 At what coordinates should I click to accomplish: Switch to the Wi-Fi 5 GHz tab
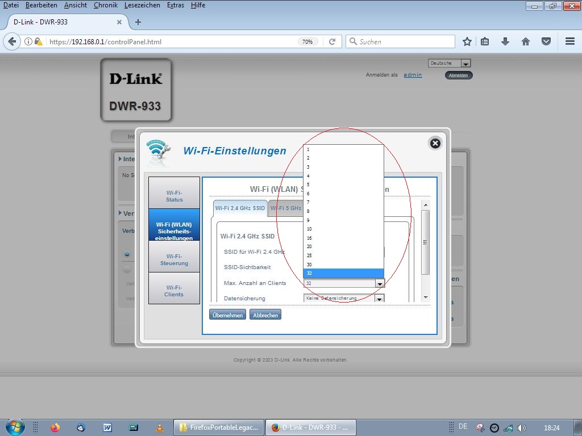pyautogui.click(x=285, y=208)
